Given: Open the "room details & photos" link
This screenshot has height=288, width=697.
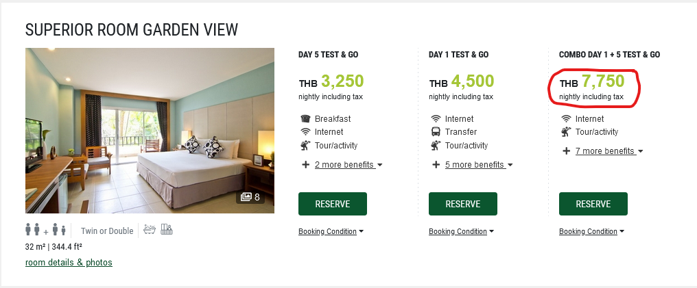Looking at the screenshot, I should 69,263.
